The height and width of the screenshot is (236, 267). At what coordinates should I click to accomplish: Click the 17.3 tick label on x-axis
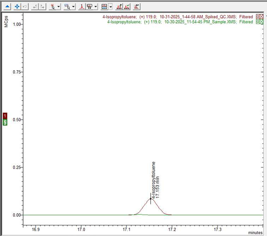(x=218, y=229)
